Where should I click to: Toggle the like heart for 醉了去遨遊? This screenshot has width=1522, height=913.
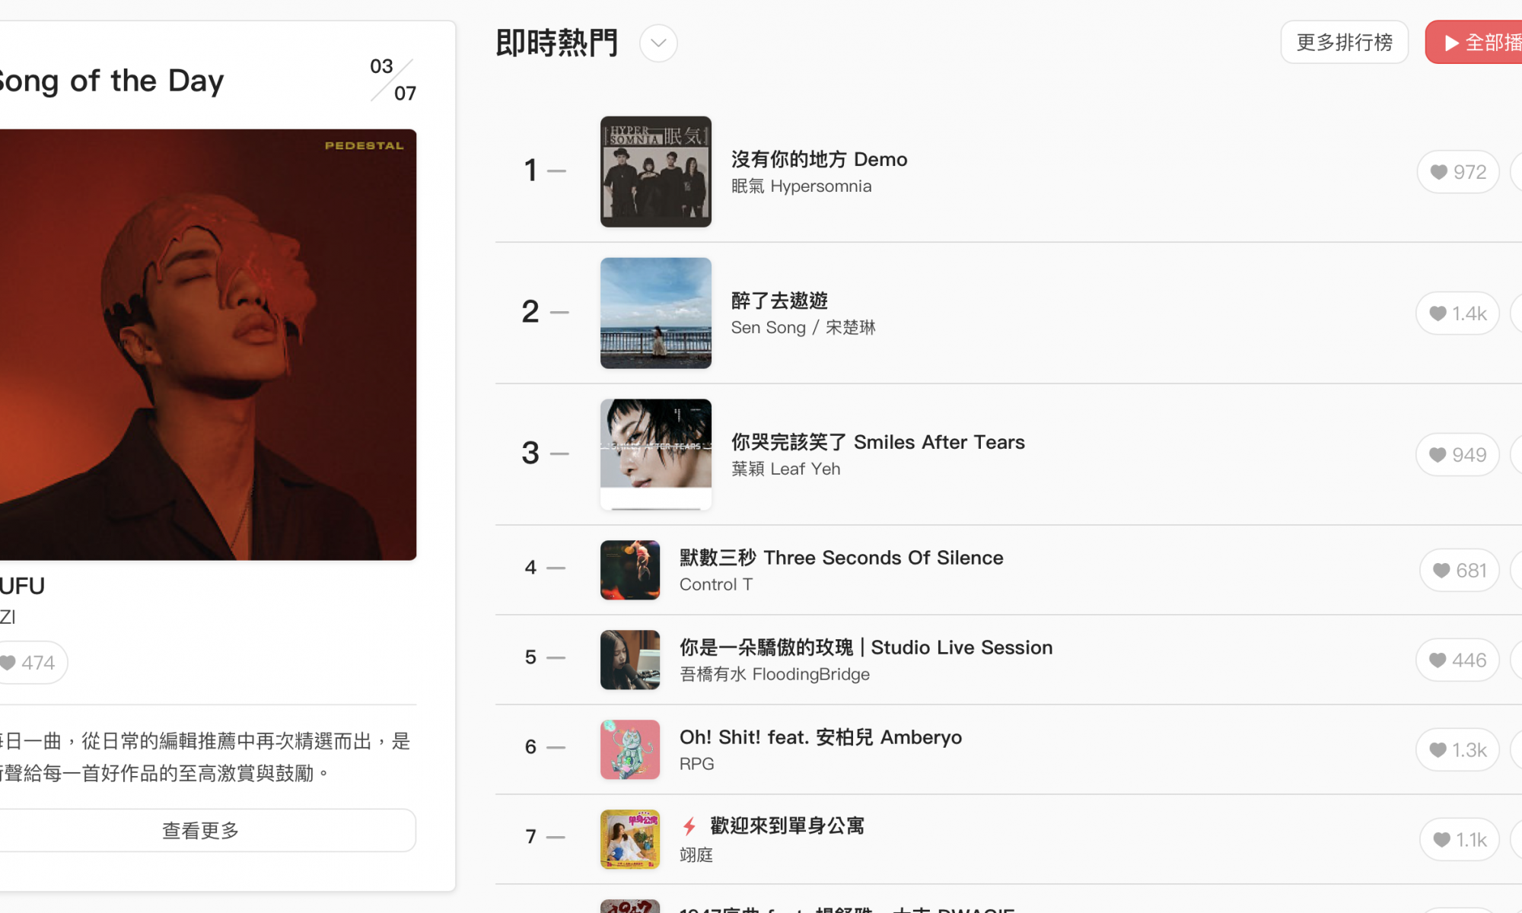click(x=1457, y=313)
